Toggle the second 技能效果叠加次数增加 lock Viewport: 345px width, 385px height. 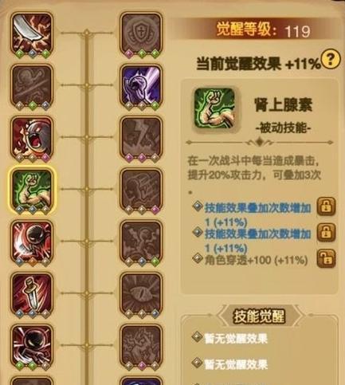coord(326,232)
